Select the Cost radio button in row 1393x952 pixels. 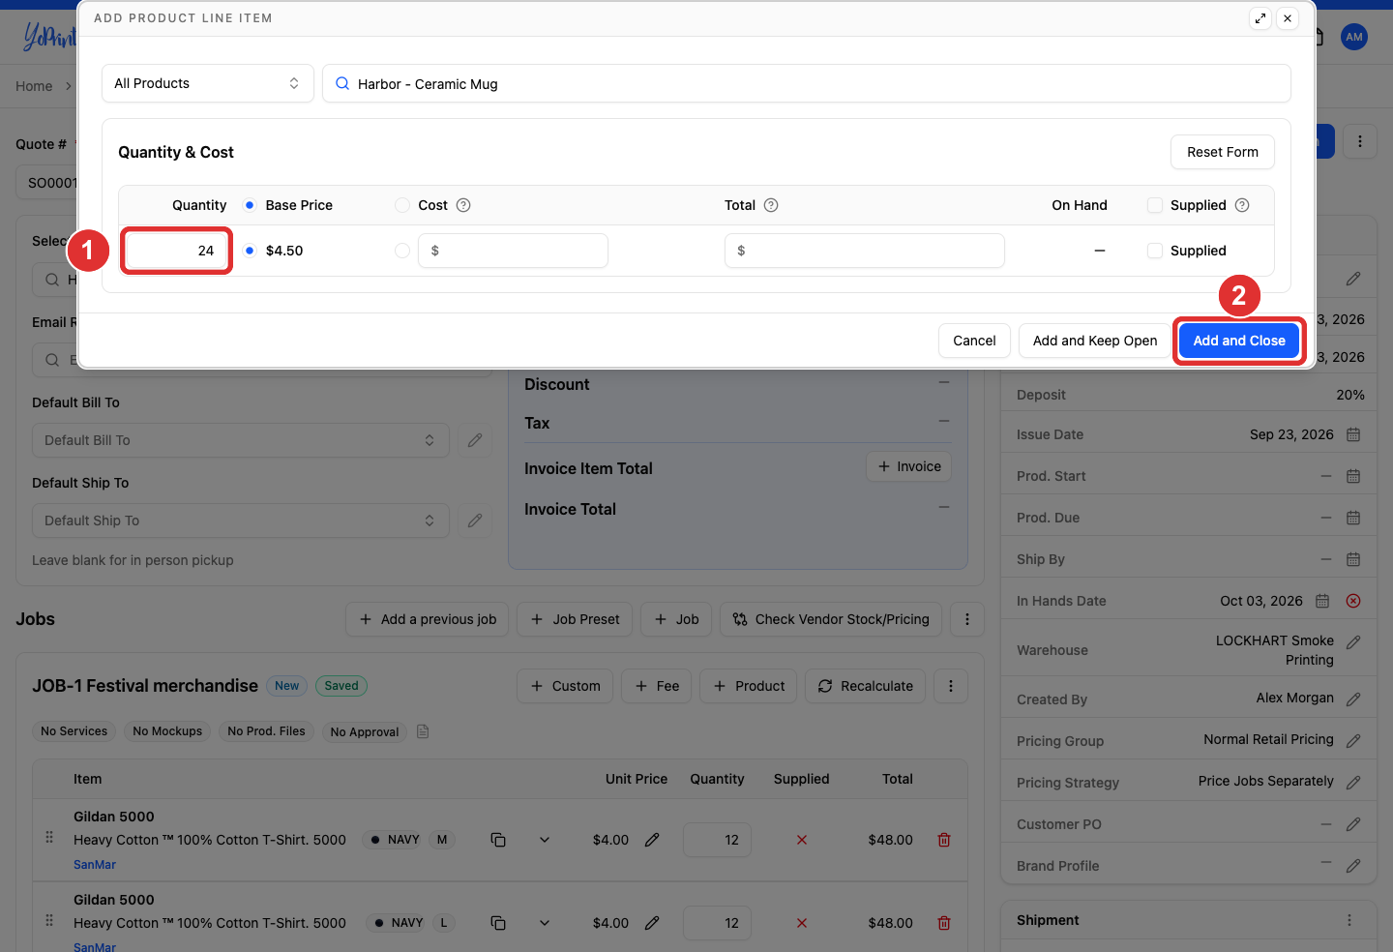[x=402, y=251]
